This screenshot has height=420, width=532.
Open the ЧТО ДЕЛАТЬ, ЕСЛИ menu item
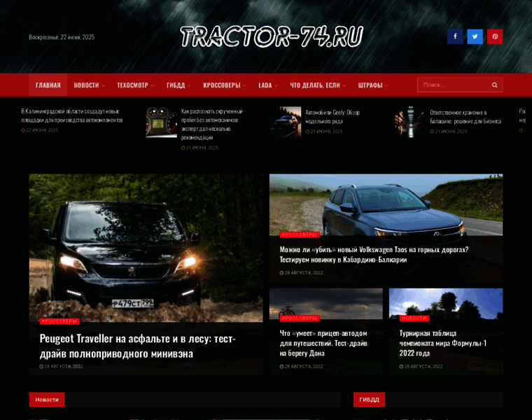pos(315,85)
